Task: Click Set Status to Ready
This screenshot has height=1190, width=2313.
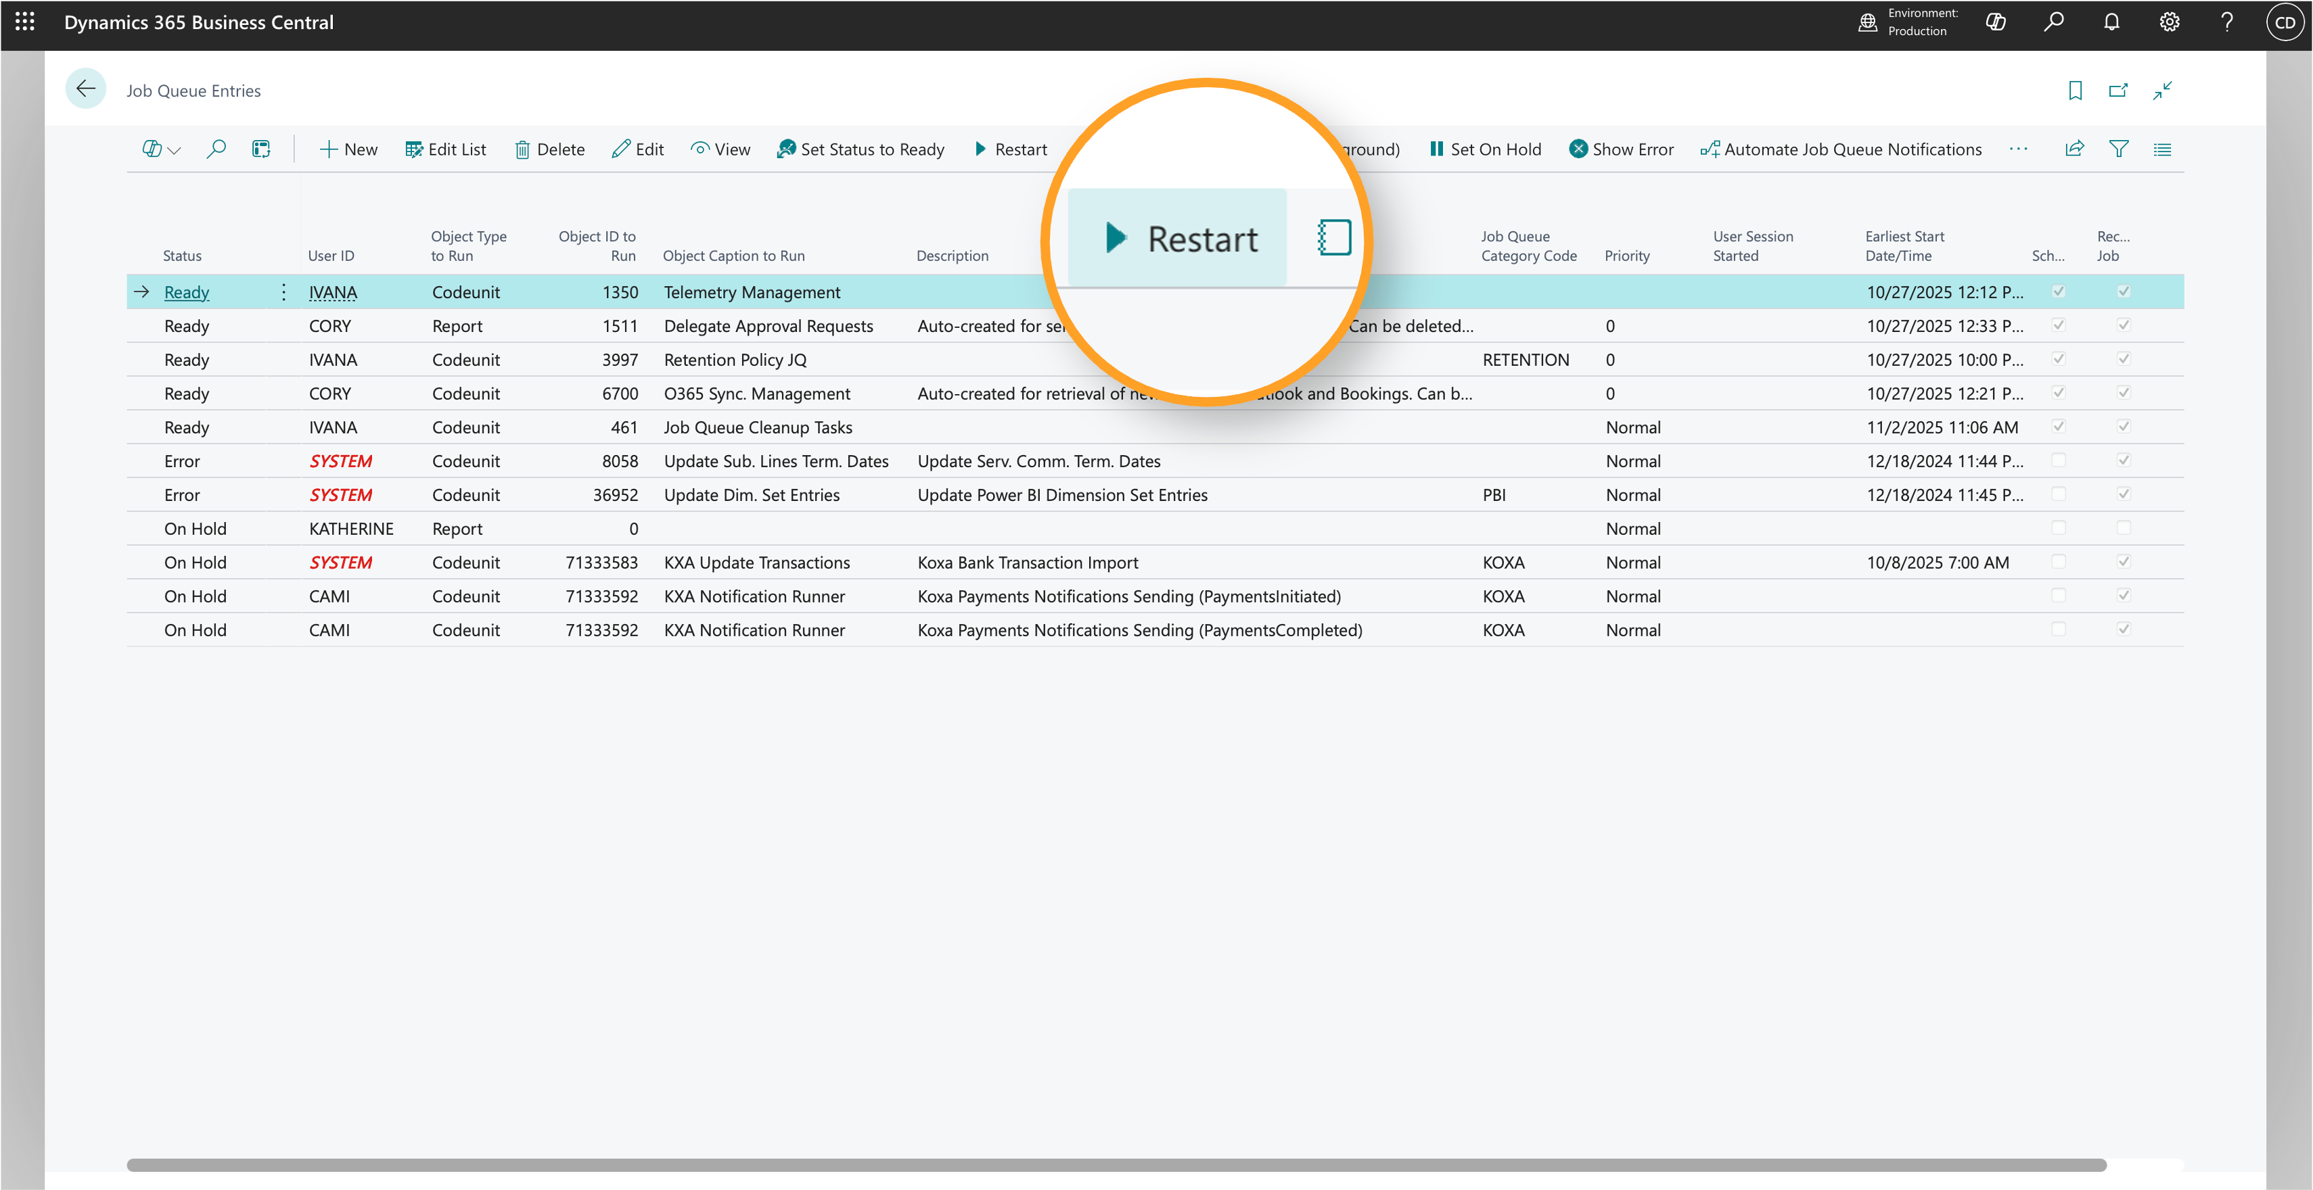Action: (x=861, y=149)
